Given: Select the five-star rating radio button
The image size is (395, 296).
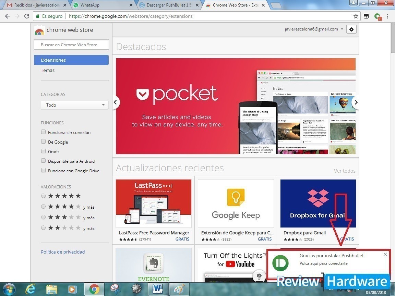Looking at the screenshot, I should coord(43,196).
